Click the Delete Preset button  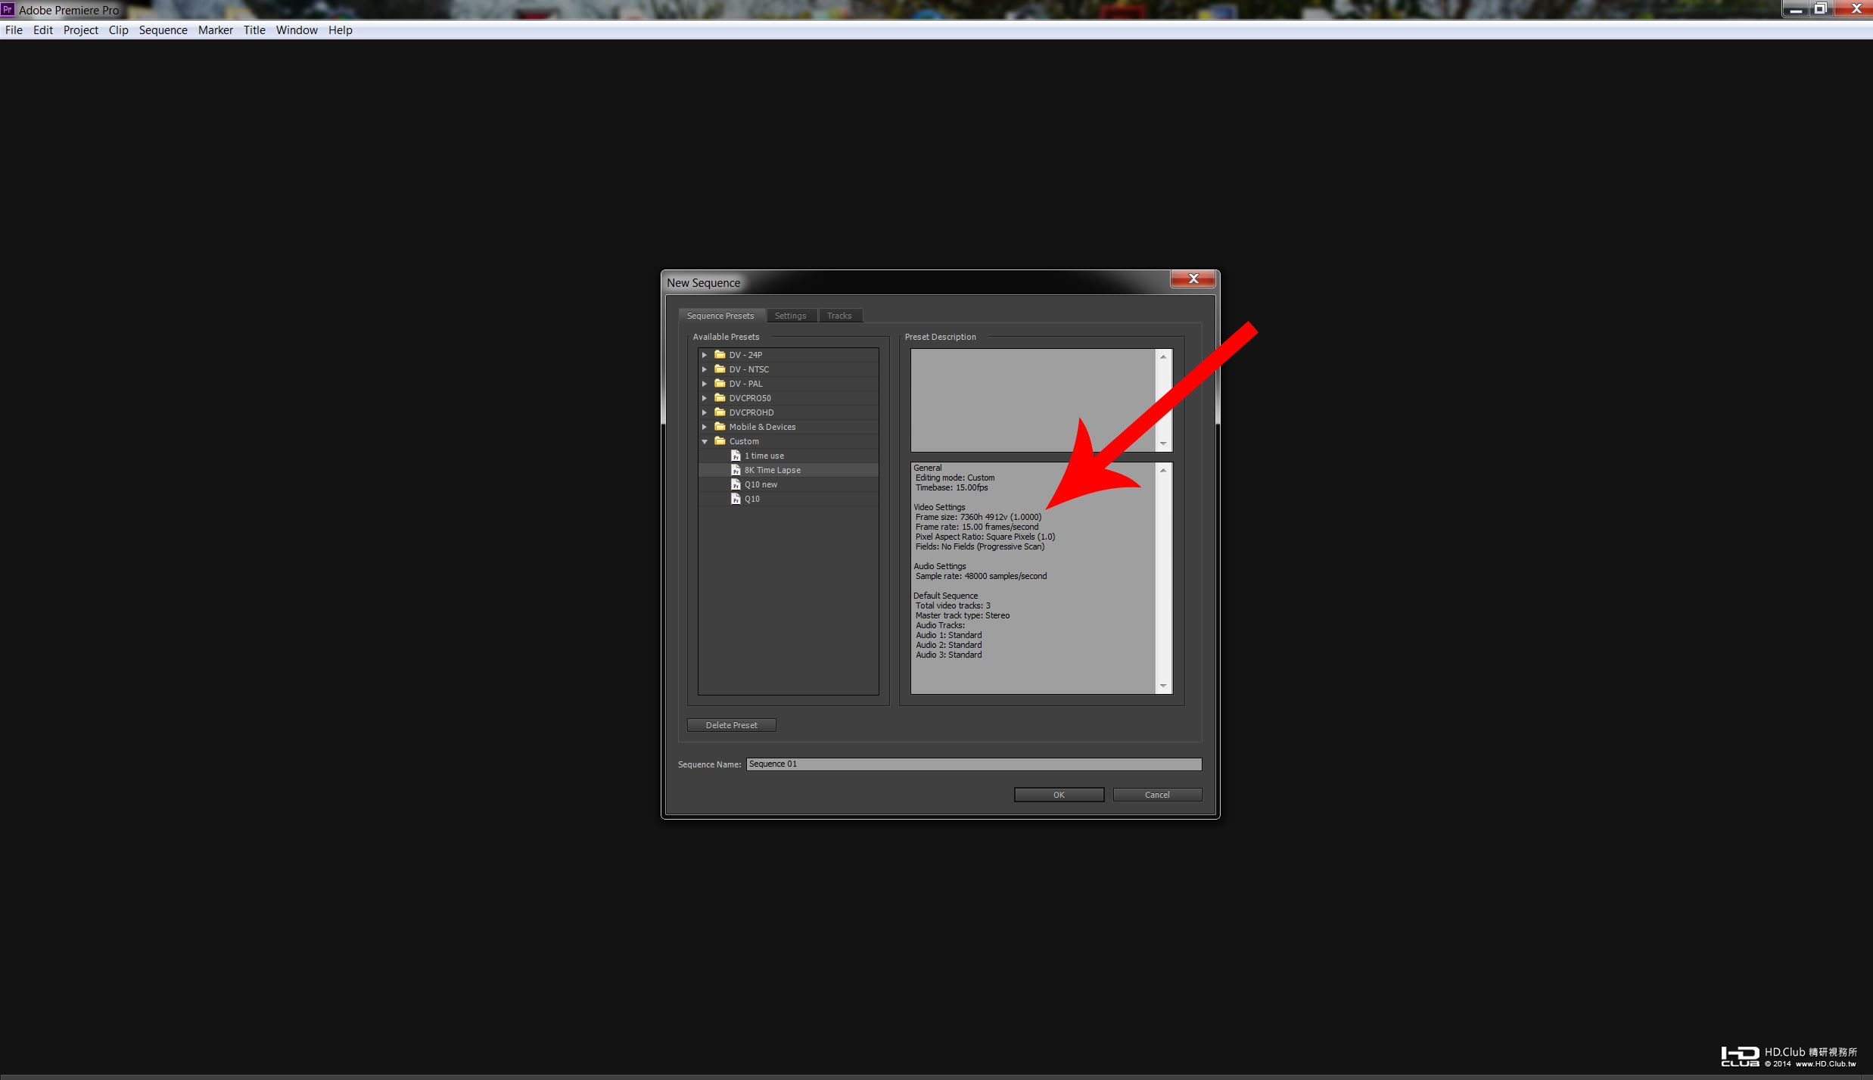[731, 725]
